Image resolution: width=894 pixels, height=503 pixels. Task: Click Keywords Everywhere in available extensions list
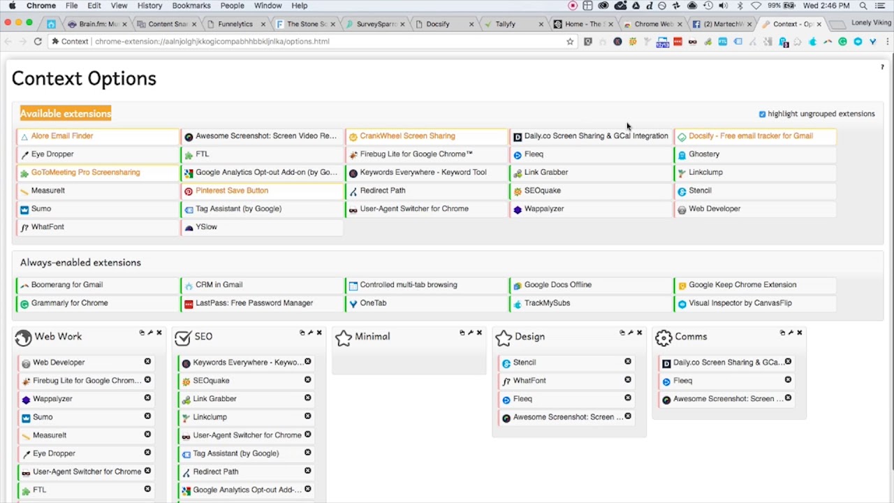tap(427, 173)
